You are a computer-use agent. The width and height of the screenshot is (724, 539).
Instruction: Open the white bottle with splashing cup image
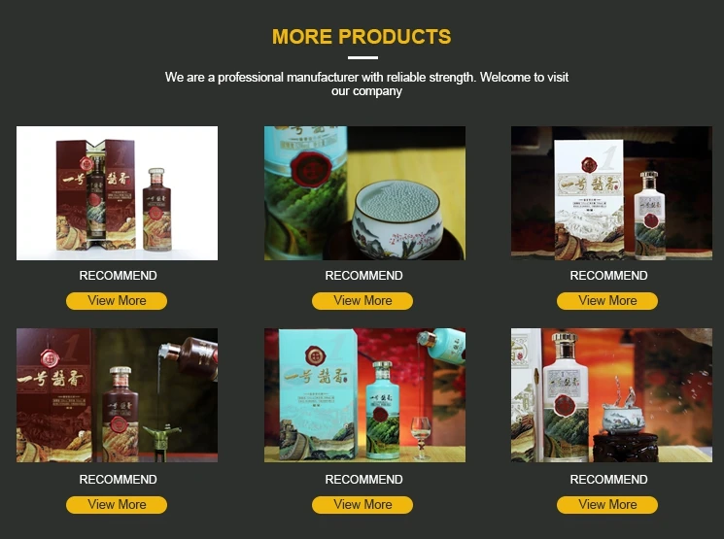611,395
